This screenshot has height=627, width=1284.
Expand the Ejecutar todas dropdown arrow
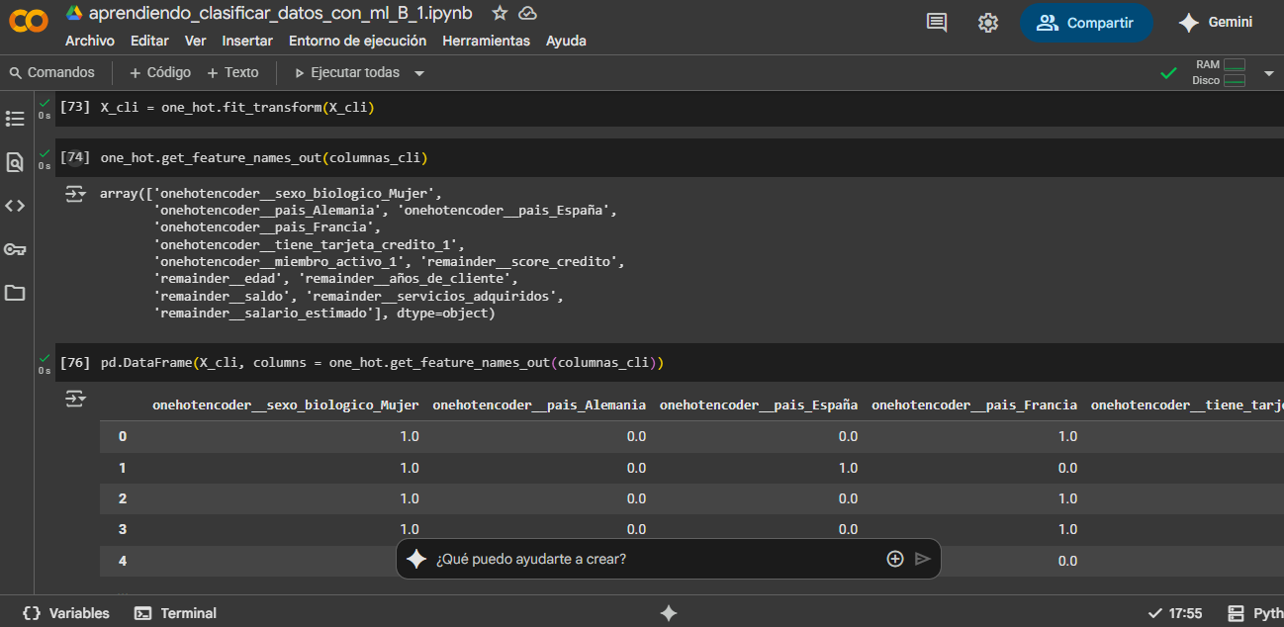tap(419, 73)
